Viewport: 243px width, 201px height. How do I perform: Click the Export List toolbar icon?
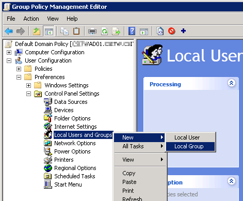116,31
